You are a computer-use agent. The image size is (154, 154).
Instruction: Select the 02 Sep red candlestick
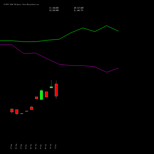point(32,108)
